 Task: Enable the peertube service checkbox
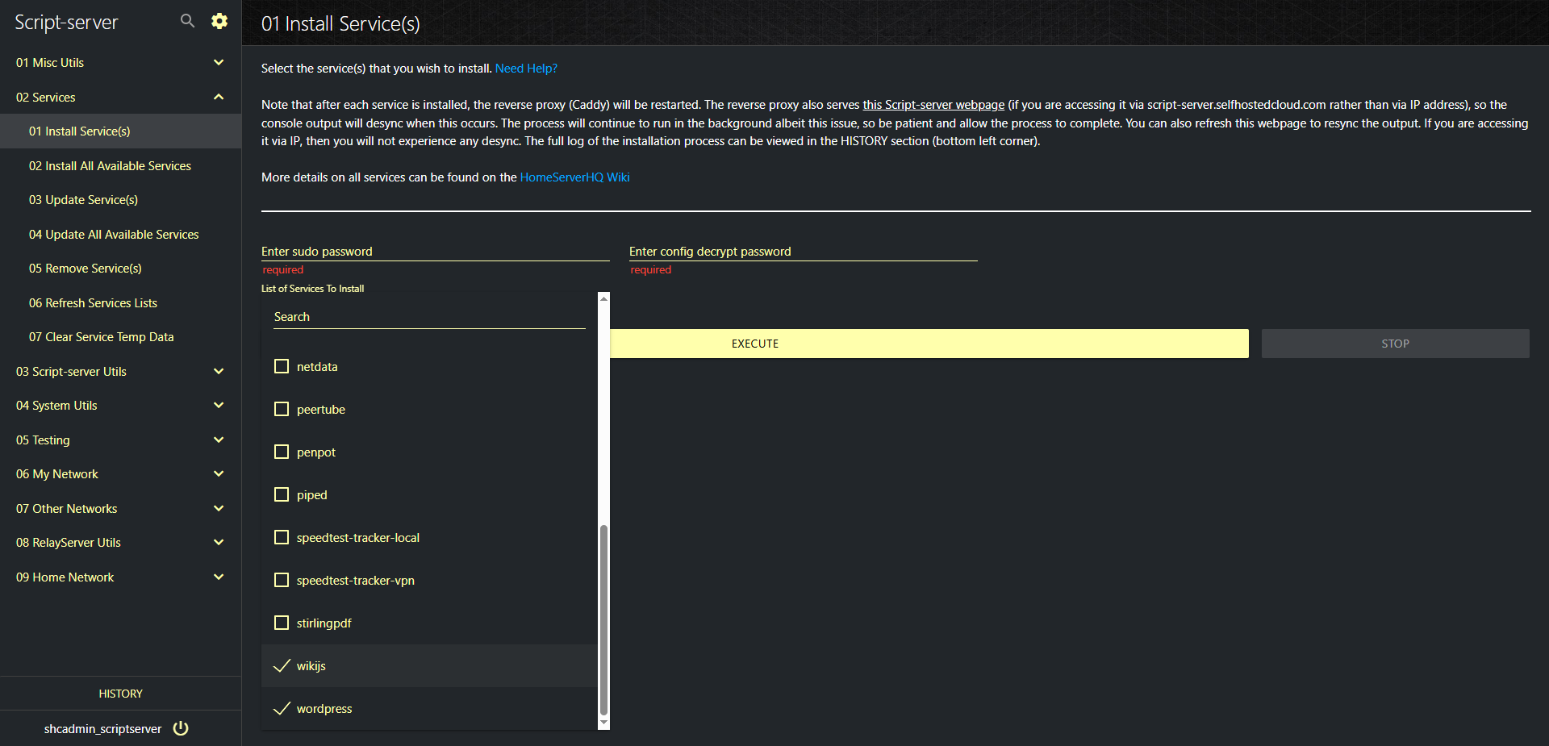(282, 410)
